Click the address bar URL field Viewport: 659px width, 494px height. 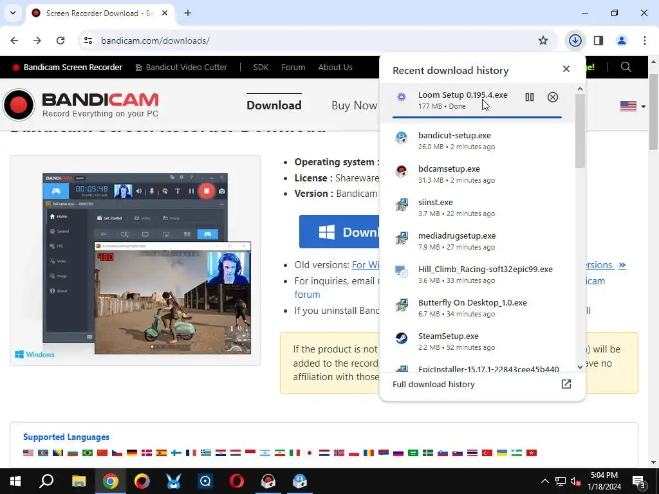(311, 41)
